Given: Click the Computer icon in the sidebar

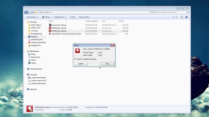Looking at the screenshot, I should [28, 75].
